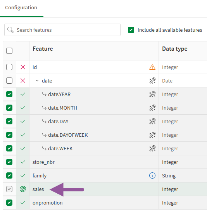The image size is (207, 215).
Task: Click the warning triangle icon on id row
Action: [152, 67]
